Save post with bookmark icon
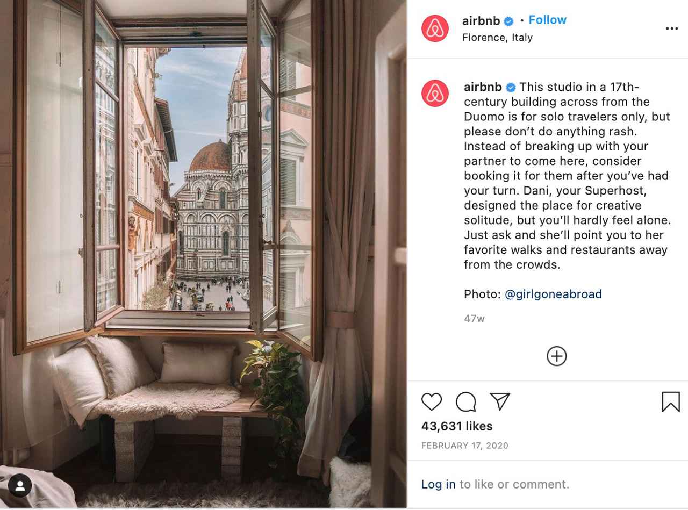 (x=670, y=402)
